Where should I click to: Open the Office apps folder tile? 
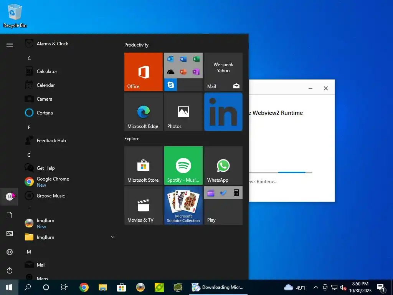click(x=183, y=65)
